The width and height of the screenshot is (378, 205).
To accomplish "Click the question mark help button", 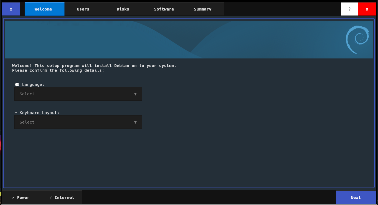I will (x=349, y=9).
